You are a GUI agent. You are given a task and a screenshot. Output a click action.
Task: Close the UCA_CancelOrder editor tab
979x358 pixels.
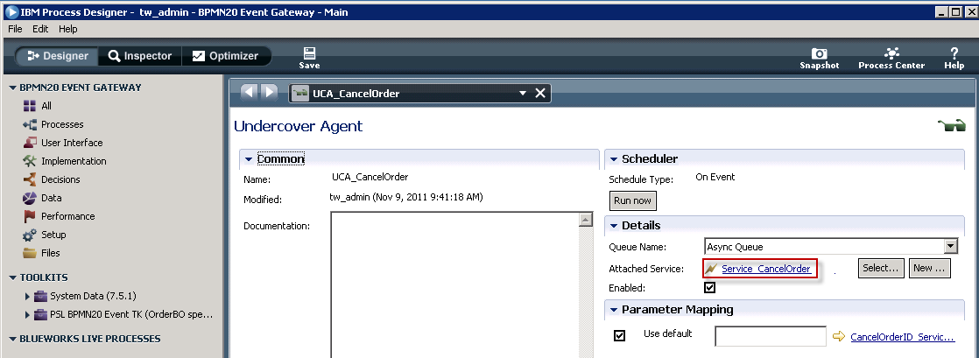[x=540, y=93]
